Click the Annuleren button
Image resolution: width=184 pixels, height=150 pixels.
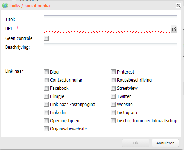point(165,143)
